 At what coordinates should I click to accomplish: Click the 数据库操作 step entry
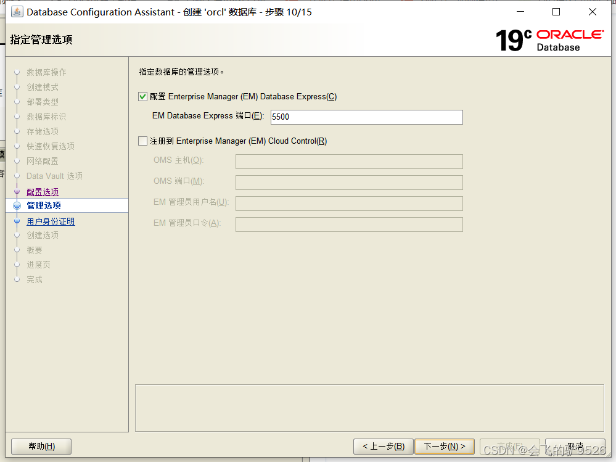click(46, 72)
